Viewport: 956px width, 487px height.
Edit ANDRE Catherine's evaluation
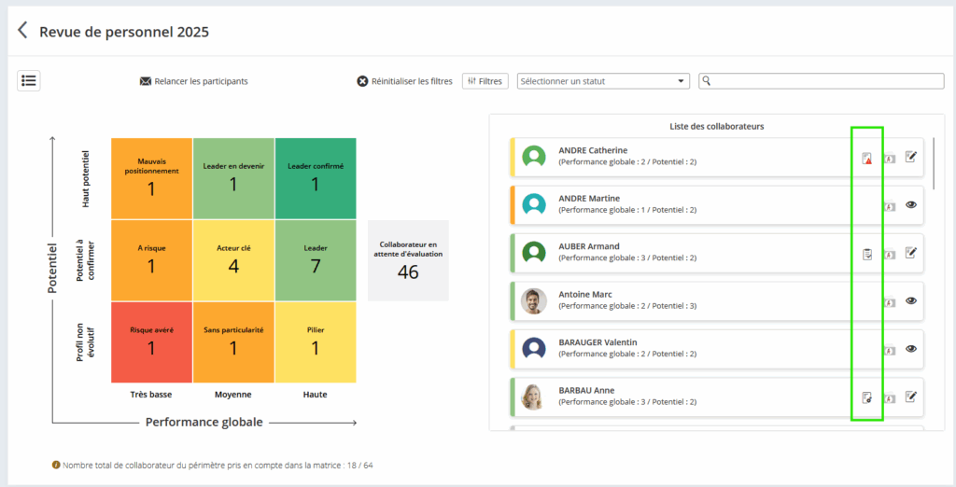tap(911, 157)
